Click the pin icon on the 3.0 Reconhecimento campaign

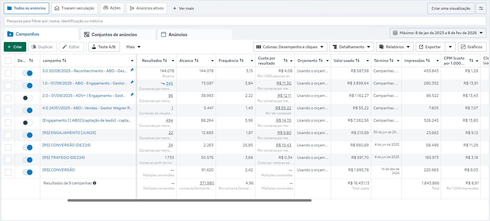coord(132,70)
